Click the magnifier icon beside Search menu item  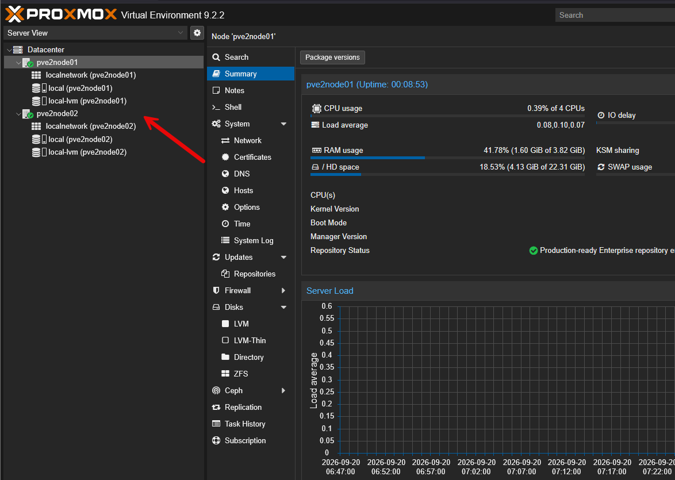point(216,57)
